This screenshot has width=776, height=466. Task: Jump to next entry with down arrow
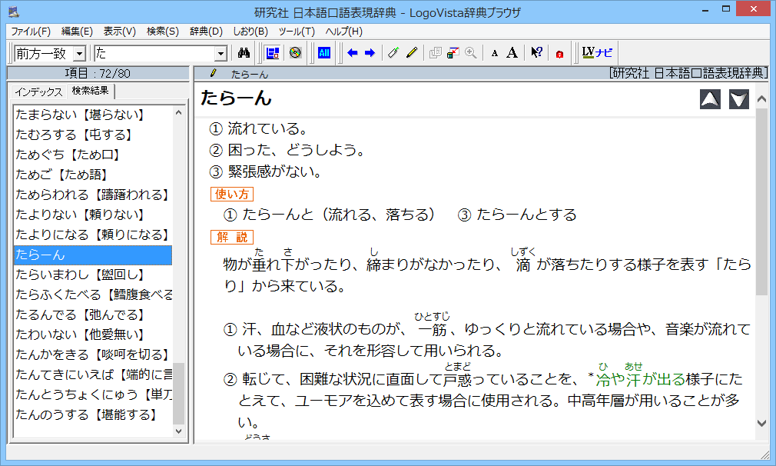click(739, 99)
